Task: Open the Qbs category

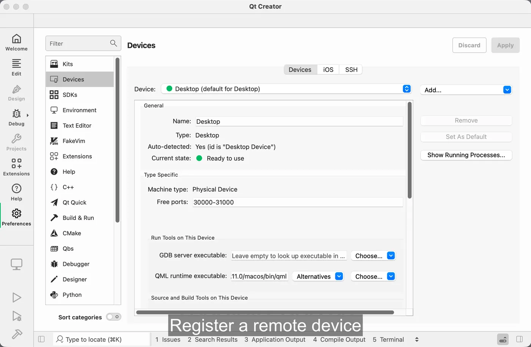Action: tap(80, 248)
